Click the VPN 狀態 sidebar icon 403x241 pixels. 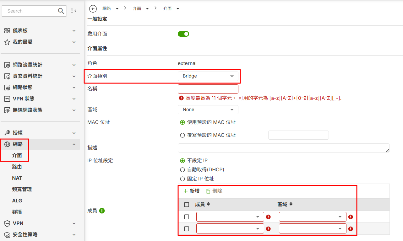pyautogui.click(x=7, y=99)
